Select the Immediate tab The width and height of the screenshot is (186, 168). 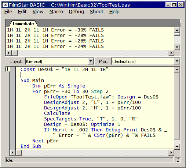23,24
